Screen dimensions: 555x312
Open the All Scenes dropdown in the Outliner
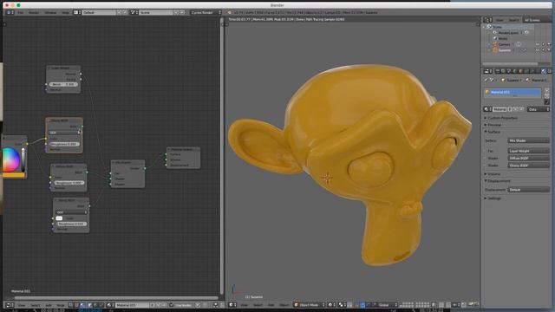pyautogui.click(x=536, y=20)
